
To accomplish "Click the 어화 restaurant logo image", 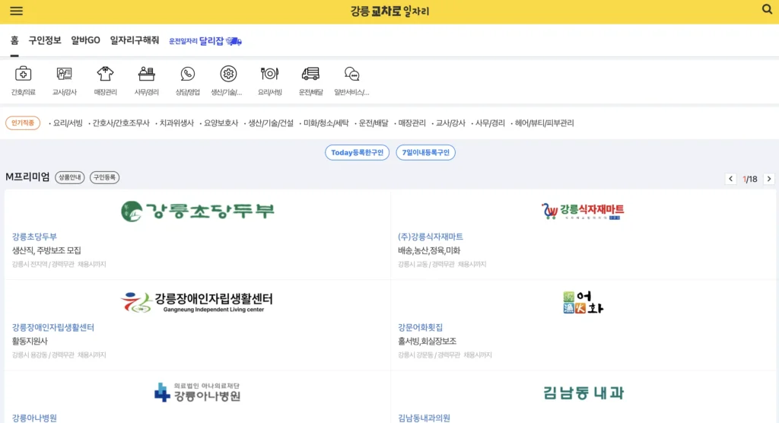I will (583, 302).
